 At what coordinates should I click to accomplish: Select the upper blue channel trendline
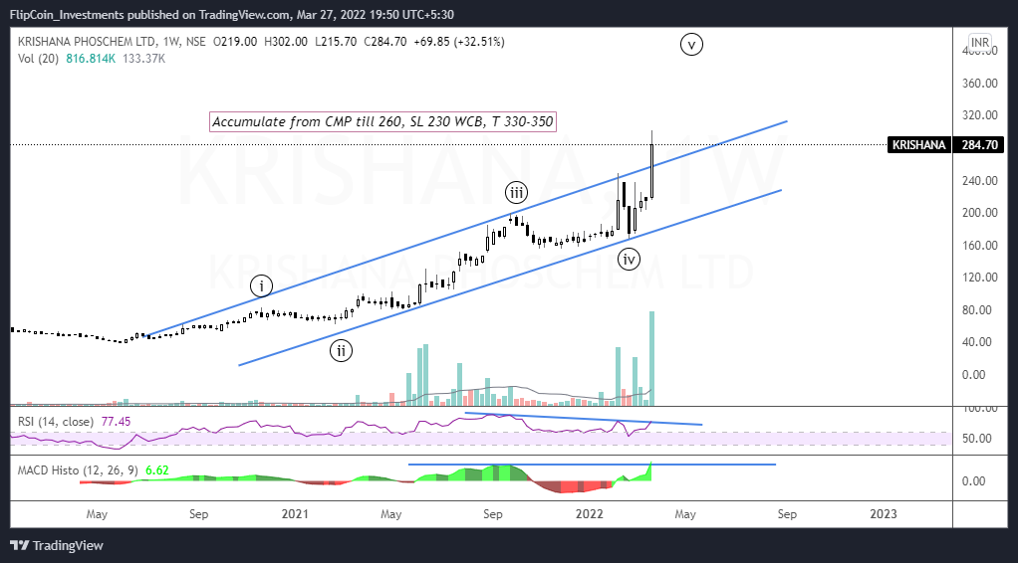pyautogui.click(x=464, y=229)
